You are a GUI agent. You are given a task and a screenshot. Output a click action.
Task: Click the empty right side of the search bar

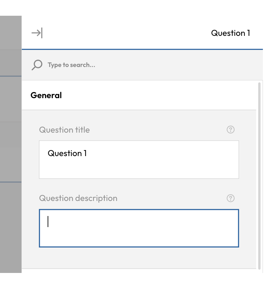201,65
